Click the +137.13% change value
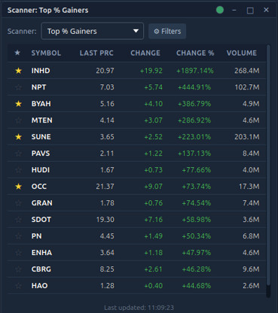 194,153
